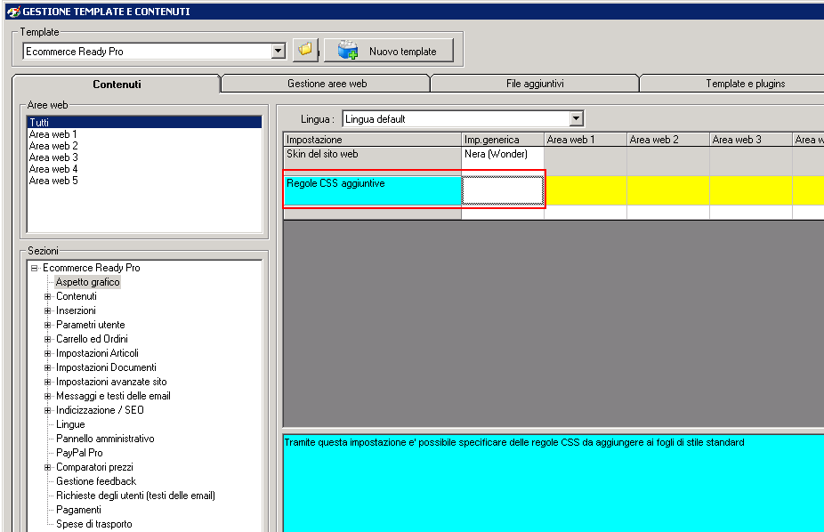The image size is (824, 532).
Task: Select Area web 3 in the list
Action: 53,157
